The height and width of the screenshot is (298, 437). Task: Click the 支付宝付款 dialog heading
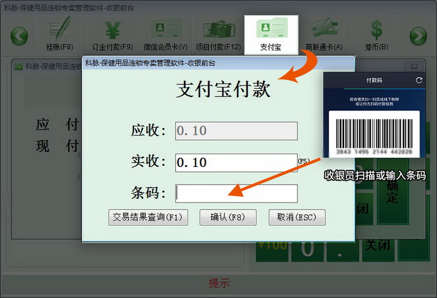pos(223,89)
